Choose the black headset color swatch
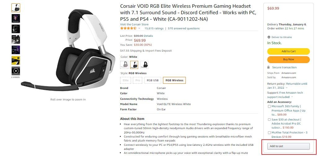 pos(144,65)
